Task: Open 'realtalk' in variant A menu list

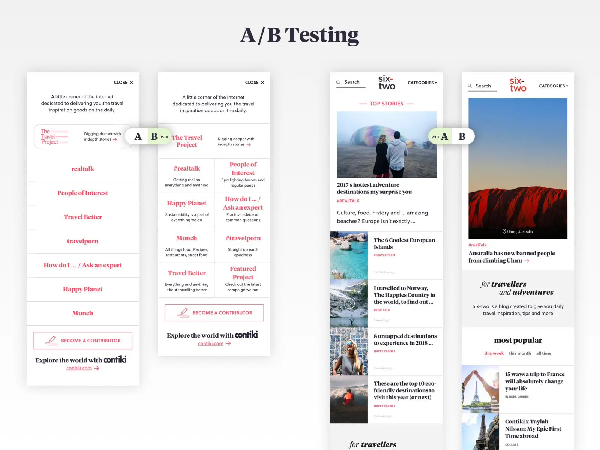Action: click(x=83, y=169)
